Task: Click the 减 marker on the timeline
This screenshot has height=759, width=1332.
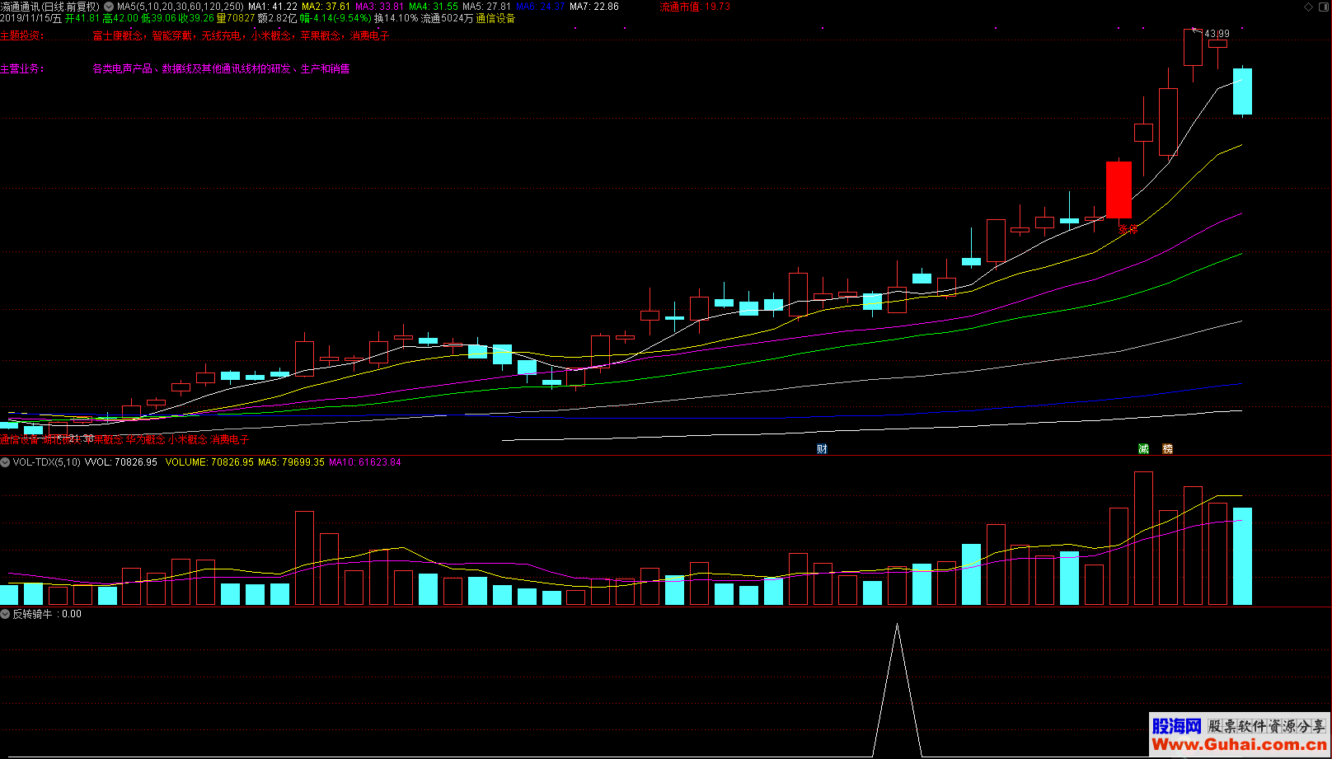Action: (x=1143, y=449)
